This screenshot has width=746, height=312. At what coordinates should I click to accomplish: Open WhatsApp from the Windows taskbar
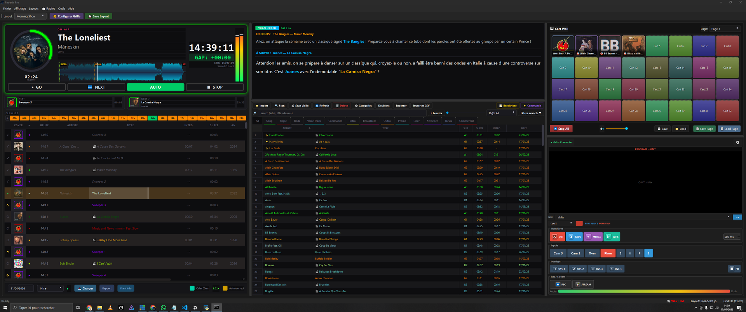click(164, 308)
